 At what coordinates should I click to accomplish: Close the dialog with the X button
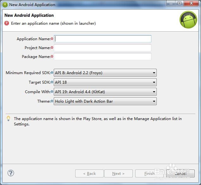(191, 3)
